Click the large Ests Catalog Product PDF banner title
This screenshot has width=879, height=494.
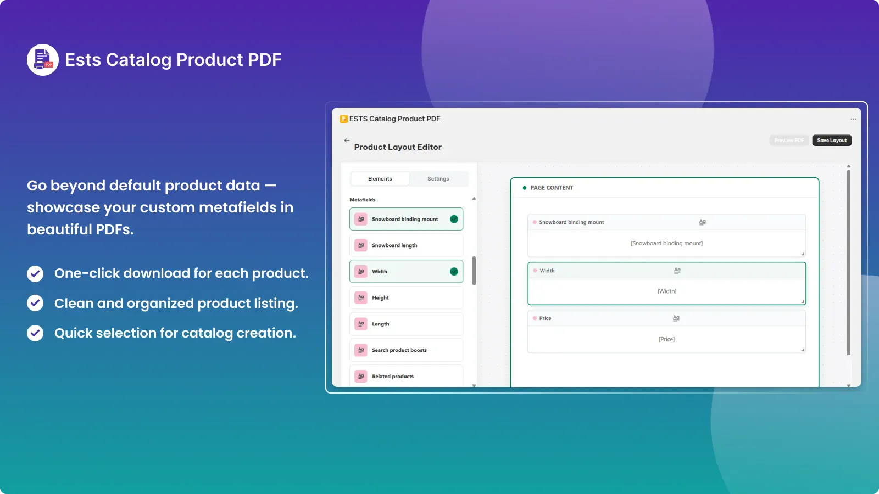click(174, 60)
